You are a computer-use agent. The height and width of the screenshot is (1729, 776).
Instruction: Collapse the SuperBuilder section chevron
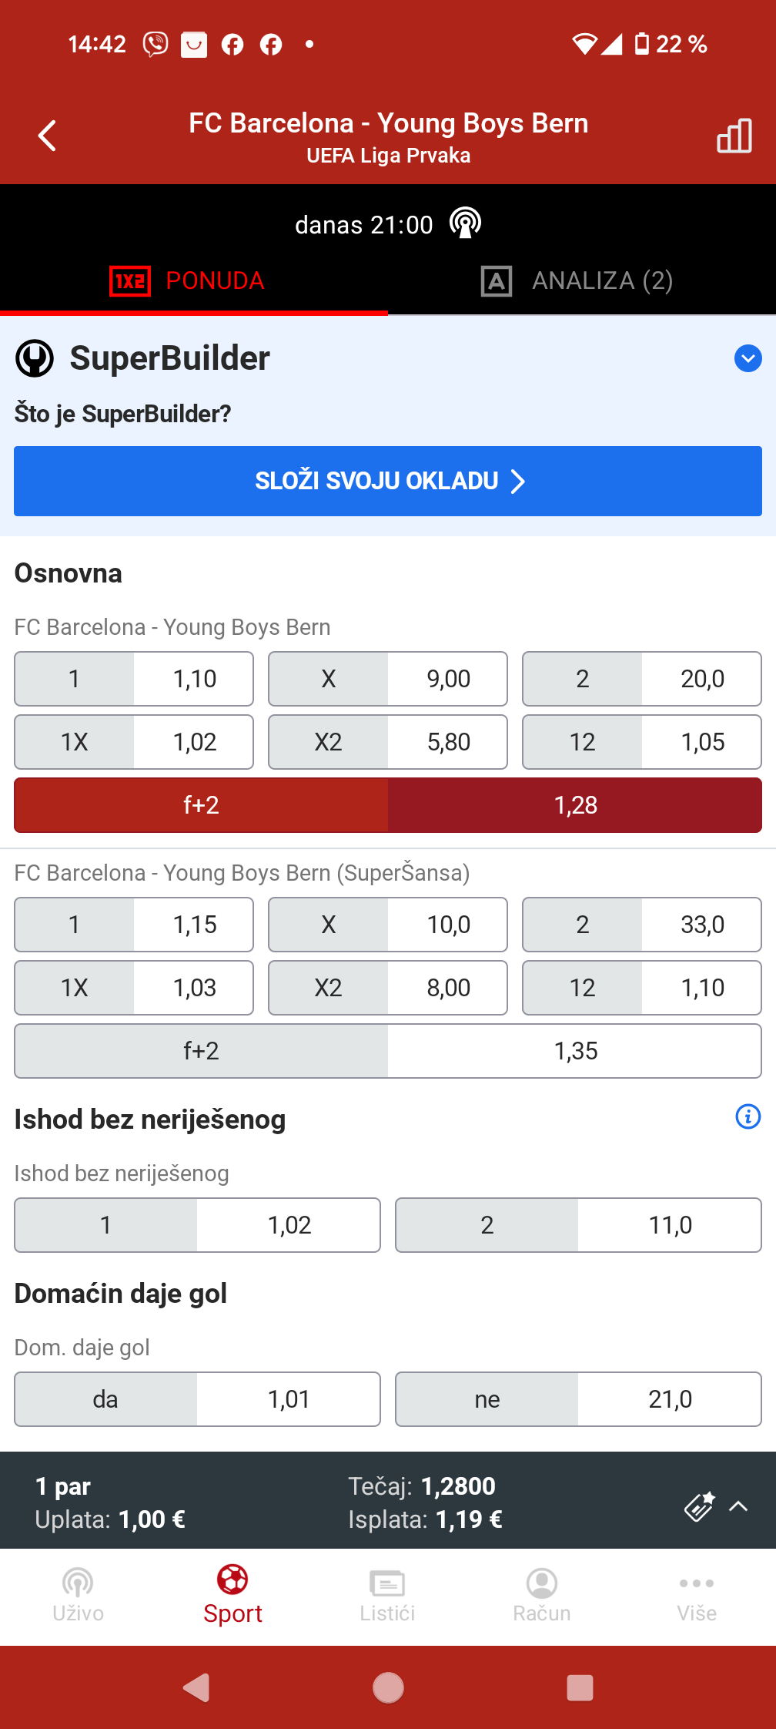click(x=748, y=358)
